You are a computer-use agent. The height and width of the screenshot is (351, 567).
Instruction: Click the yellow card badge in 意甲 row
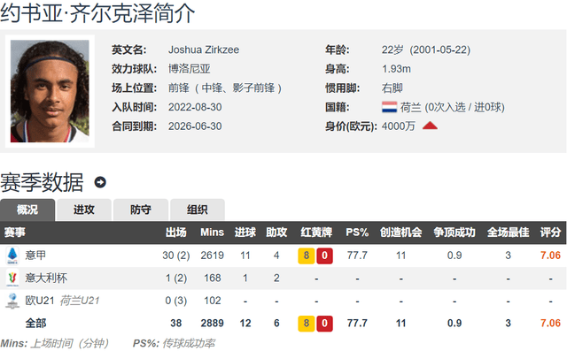tap(306, 256)
